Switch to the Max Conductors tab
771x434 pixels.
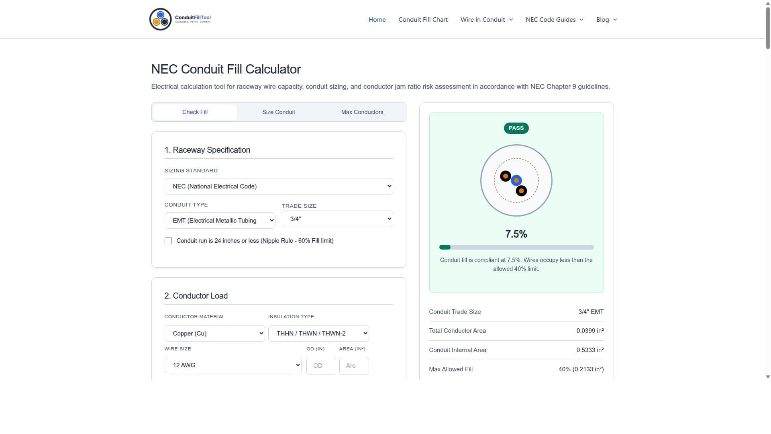[362, 112]
